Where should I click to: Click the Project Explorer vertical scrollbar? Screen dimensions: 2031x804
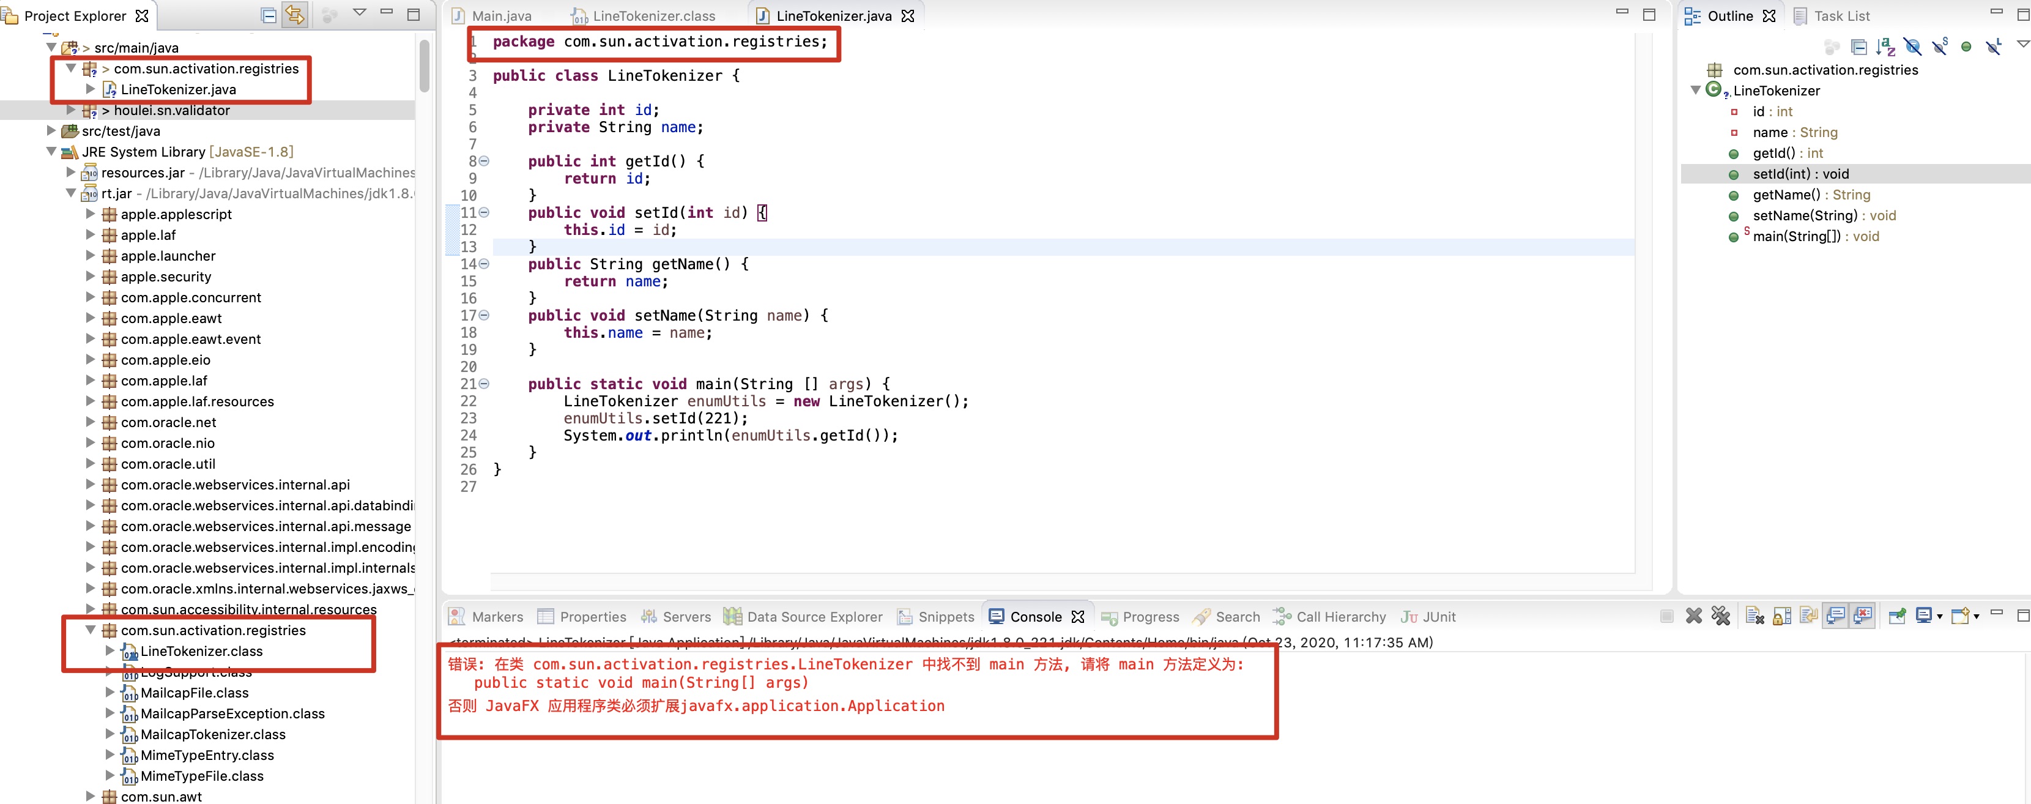[x=424, y=66]
